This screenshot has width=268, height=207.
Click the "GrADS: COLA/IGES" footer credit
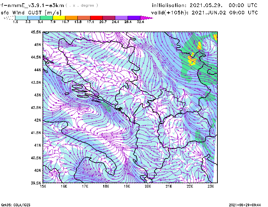pyautogui.click(x=16, y=205)
